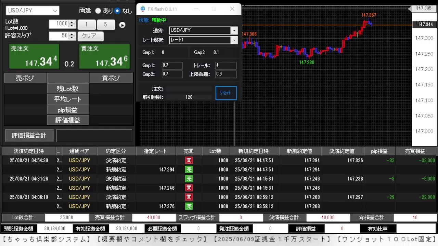The image size is (438, 246).
Task: Click the 買ポジ header cell
Action: (111, 78)
